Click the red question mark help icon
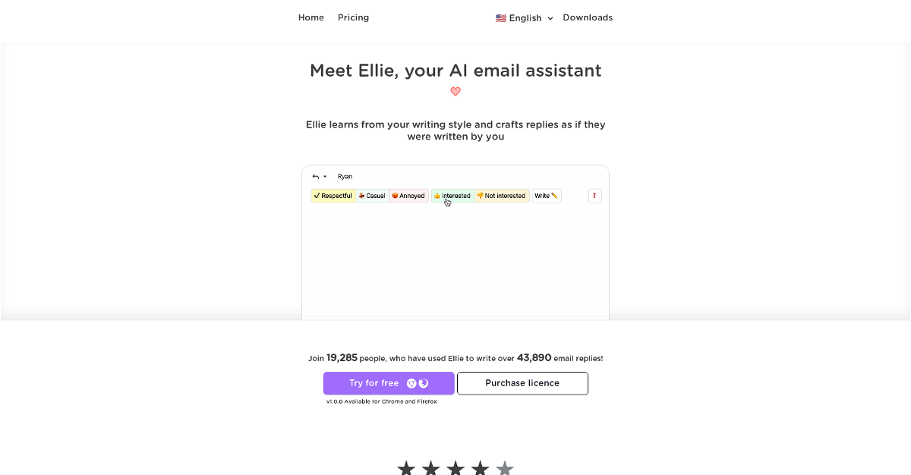911x475 pixels. pyautogui.click(x=594, y=196)
